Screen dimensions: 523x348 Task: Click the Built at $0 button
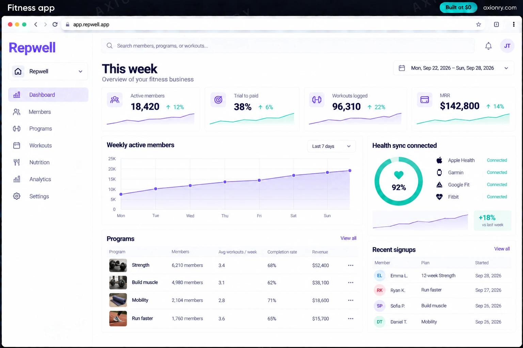click(458, 7)
